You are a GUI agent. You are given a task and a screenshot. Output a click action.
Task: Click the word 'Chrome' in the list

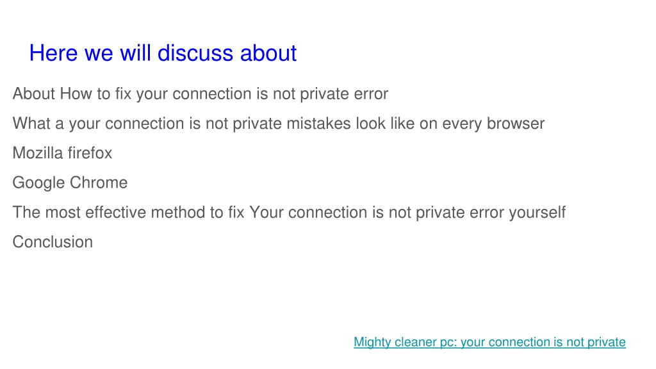point(99,183)
